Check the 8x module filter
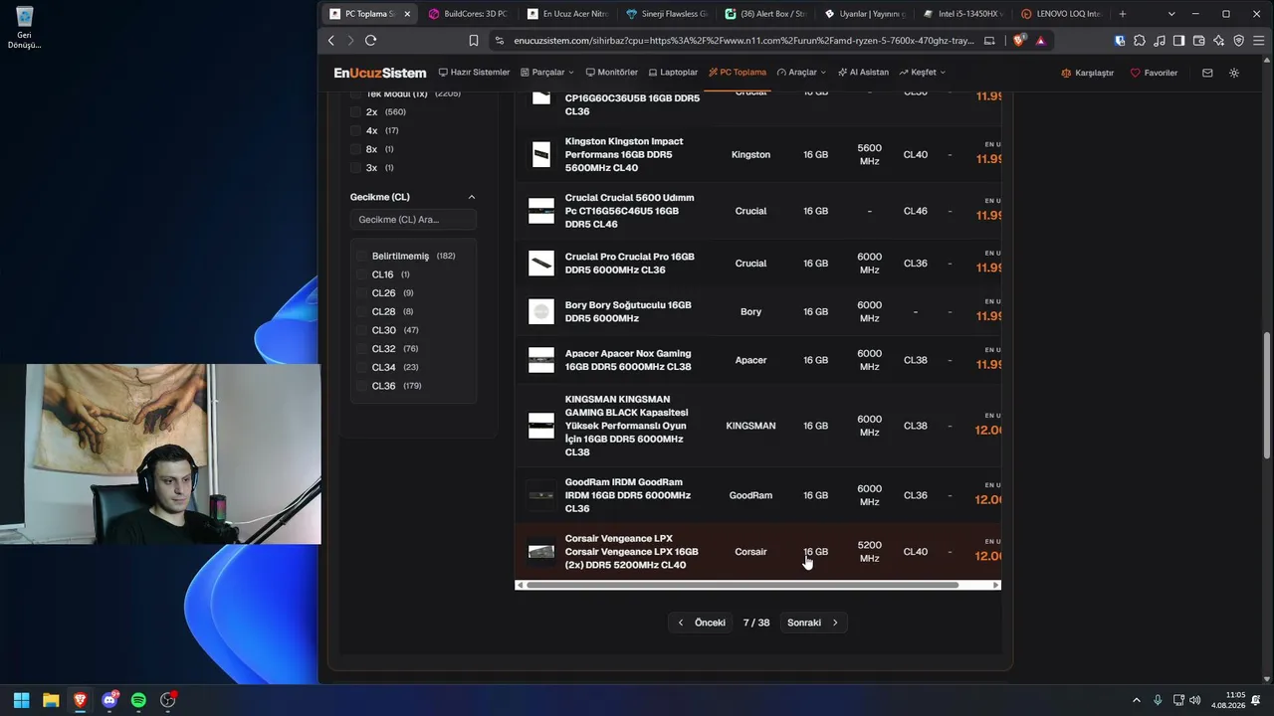 point(355,149)
